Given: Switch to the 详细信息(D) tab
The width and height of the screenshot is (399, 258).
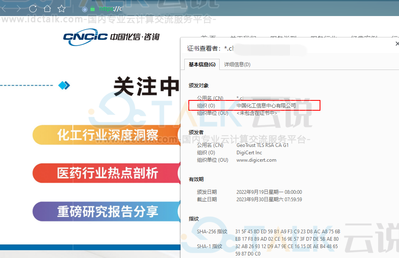Looking at the screenshot, I should tap(237, 65).
